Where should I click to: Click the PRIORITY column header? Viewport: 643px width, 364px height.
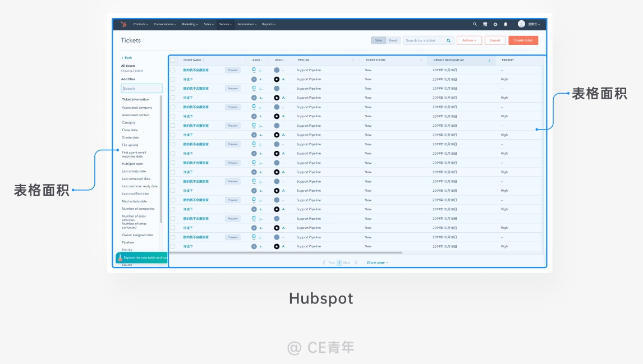pos(508,60)
